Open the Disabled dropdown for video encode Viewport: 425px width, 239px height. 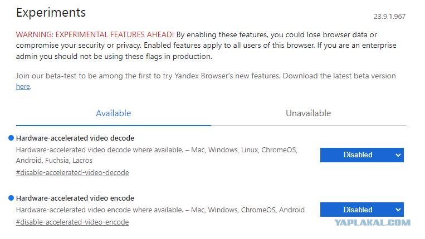click(x=362, y=210)
